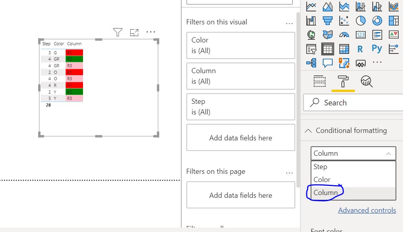
Task: Open the Color is (All) filter card
Action: [x=241, y=46]
